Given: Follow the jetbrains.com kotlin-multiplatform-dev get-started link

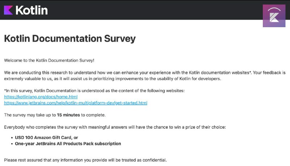Looking at the screenshot, I should pyautogui.click(x=76, y=103).
